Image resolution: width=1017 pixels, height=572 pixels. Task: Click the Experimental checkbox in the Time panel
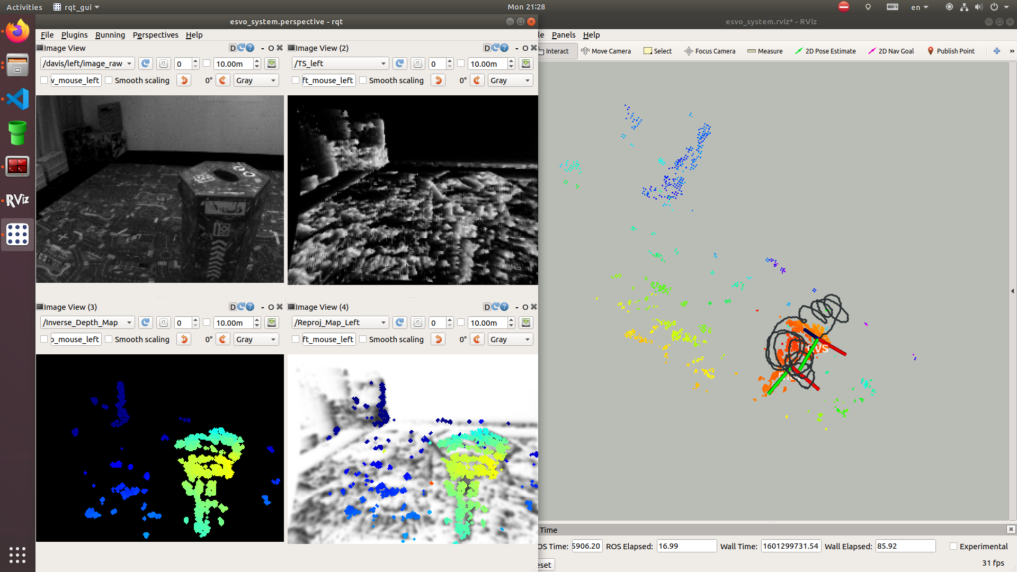(x=953, y=546)
